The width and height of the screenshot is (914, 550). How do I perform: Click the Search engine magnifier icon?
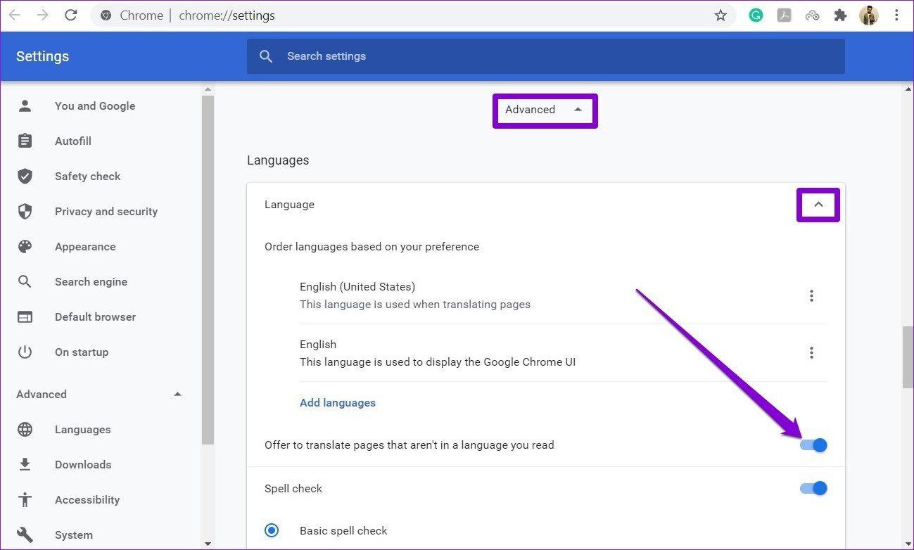pyautogui.click(x=25, y=282)
